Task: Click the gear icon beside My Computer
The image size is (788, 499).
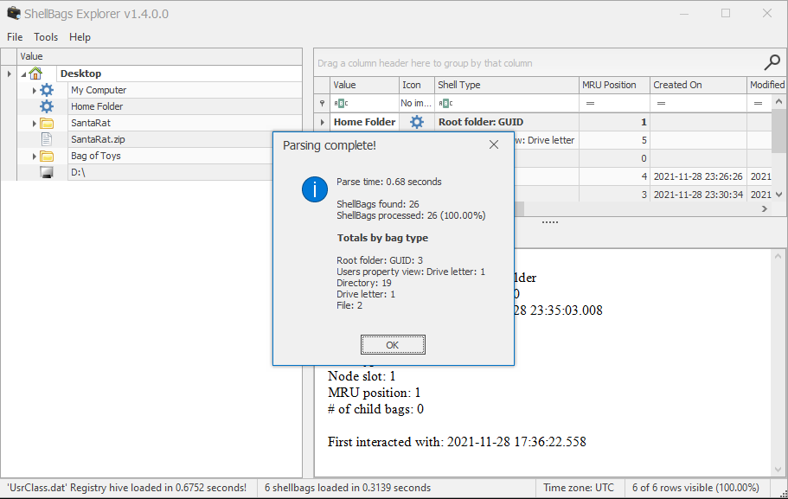Action: (47, 90)
